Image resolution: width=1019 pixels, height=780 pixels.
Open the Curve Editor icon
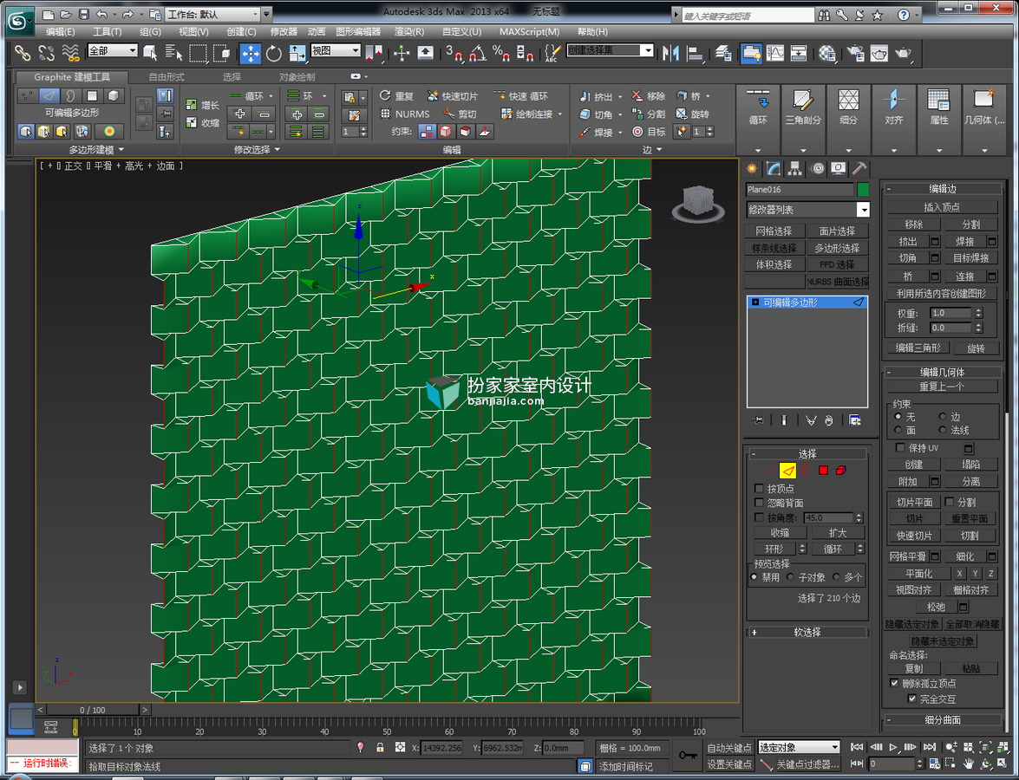pyautogui.click(x=775, y=53)
